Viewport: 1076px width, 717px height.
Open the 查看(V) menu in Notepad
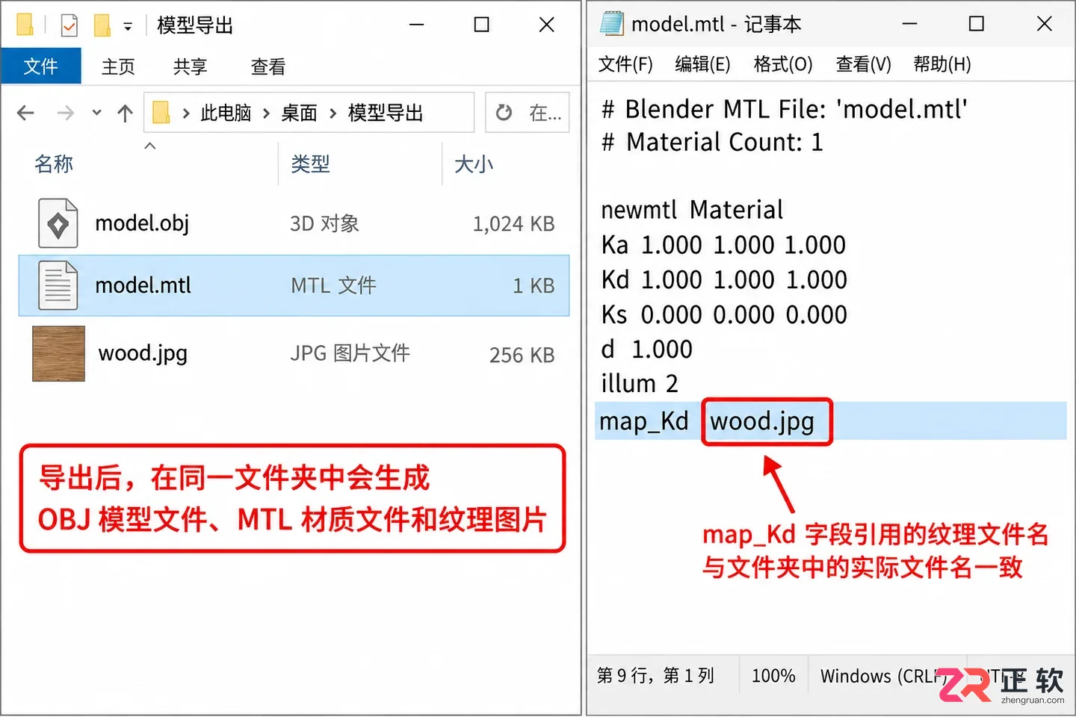863,65
